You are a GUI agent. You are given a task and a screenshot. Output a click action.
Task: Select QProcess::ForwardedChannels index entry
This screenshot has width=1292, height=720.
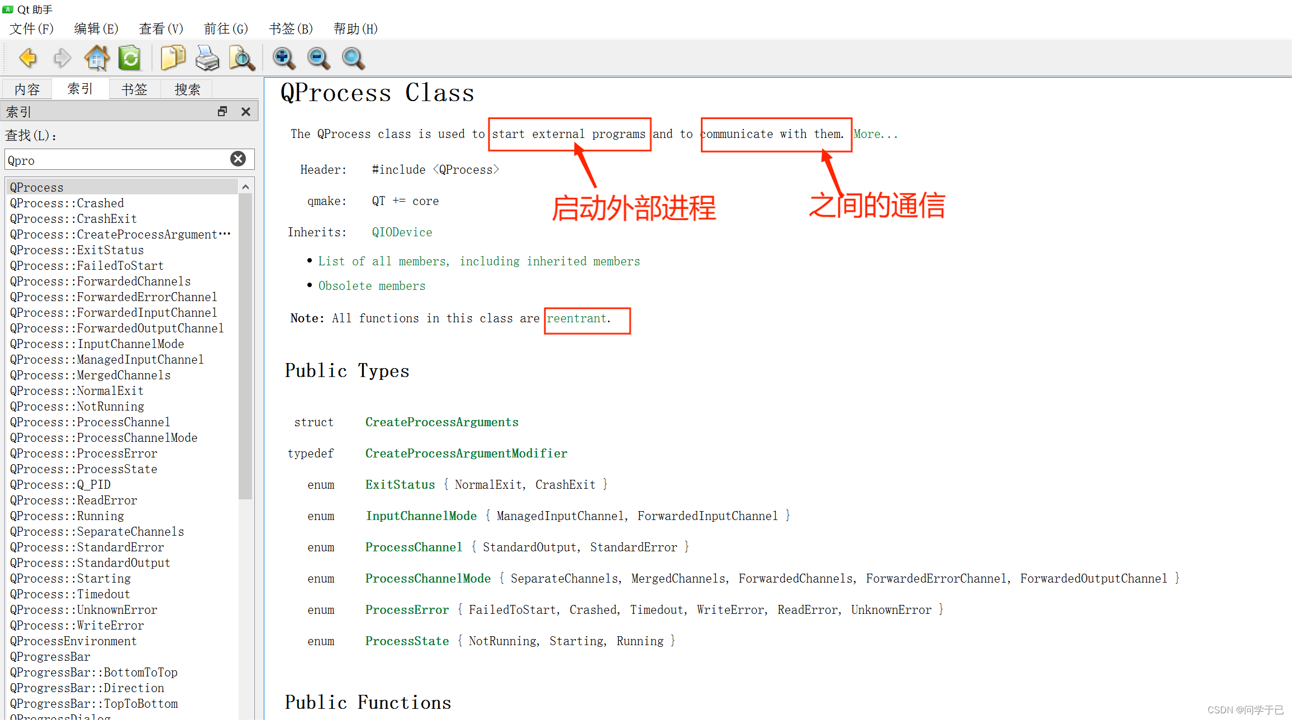click(122, 282)
